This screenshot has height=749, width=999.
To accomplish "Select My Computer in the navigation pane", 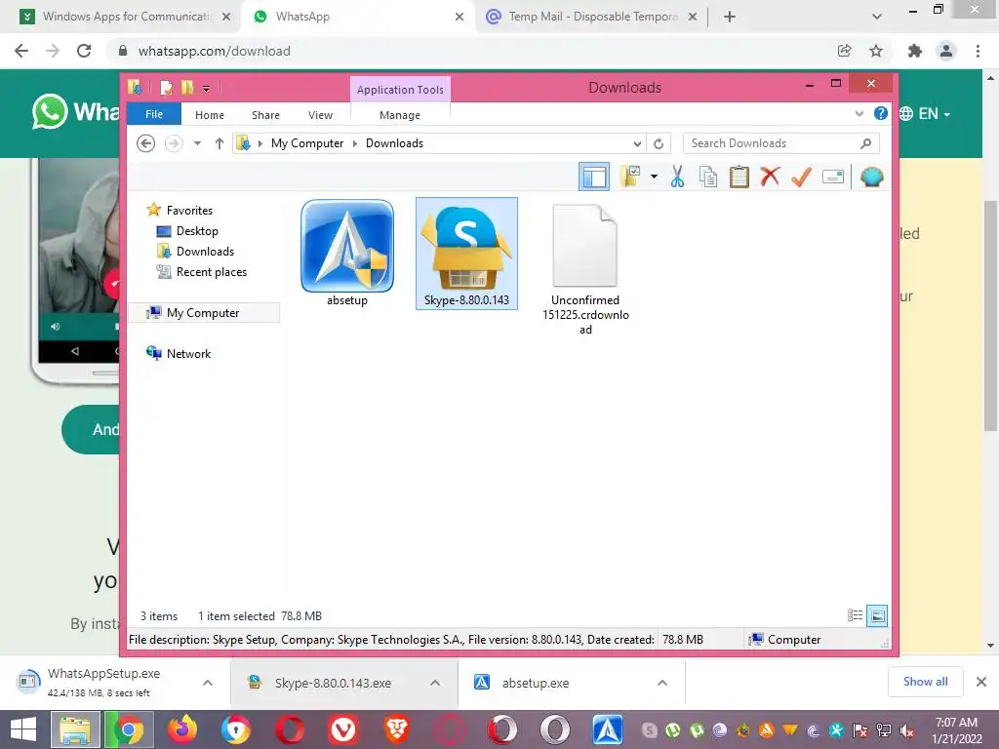I will [204, 313].
